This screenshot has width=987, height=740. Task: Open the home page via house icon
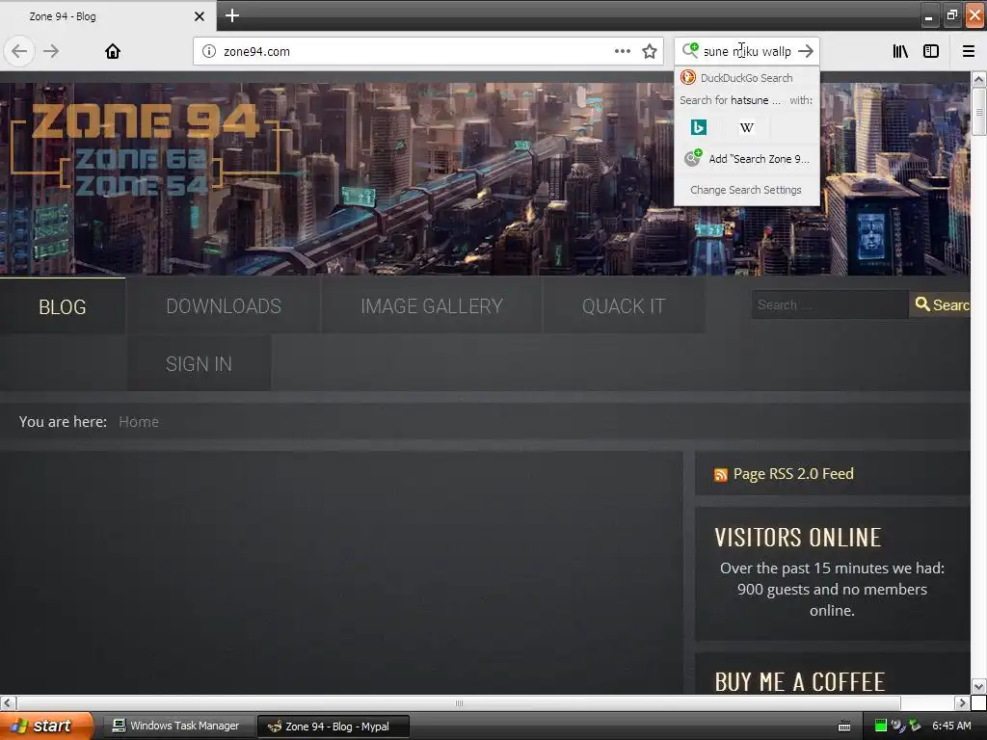[113, 51]
